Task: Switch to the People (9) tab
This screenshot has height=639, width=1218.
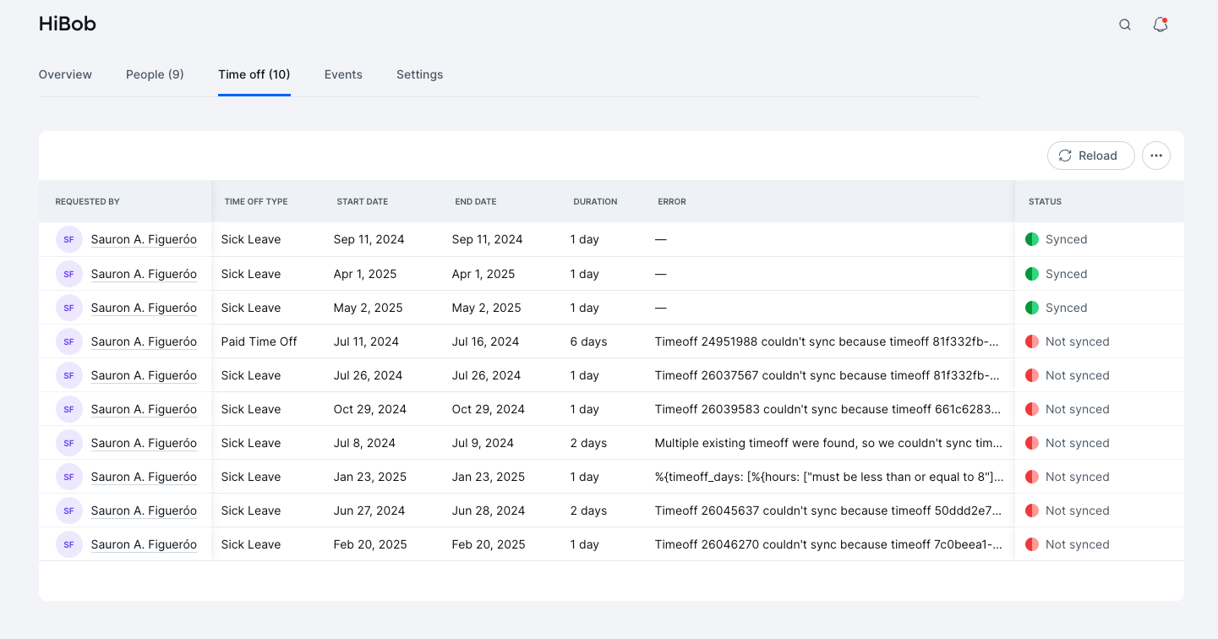Action: click(155, 74)
